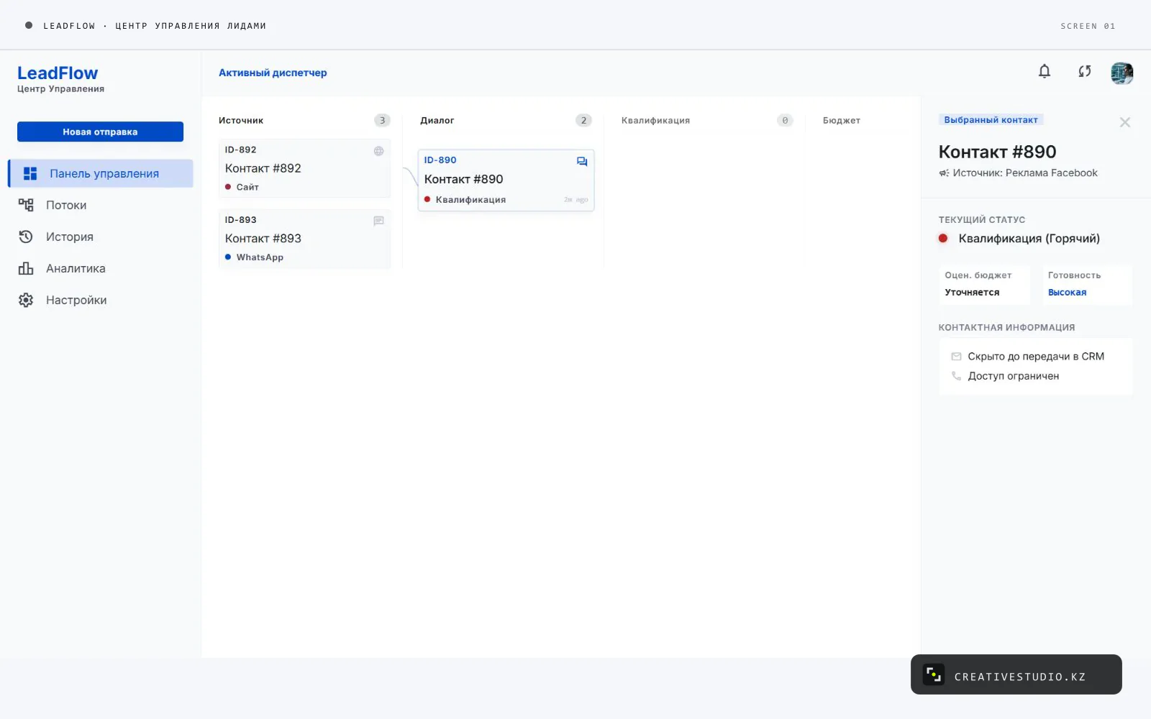The height and width of the screenshot is (719, 1151).
Task: Click the Потоки flow icon
Action: [26, 205]
